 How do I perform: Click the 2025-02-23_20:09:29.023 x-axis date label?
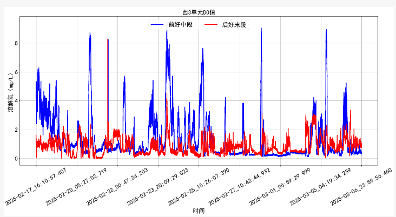pos(159,186)
